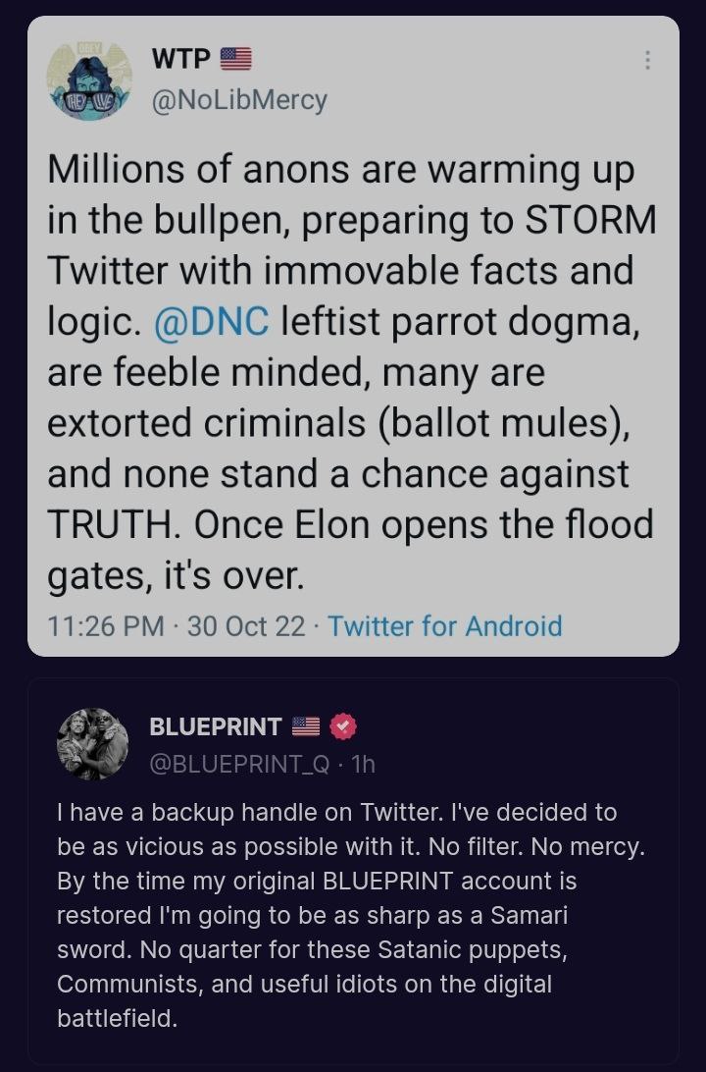Click the WTP profile avatar
706x1072 pixels.
point(90,80)
